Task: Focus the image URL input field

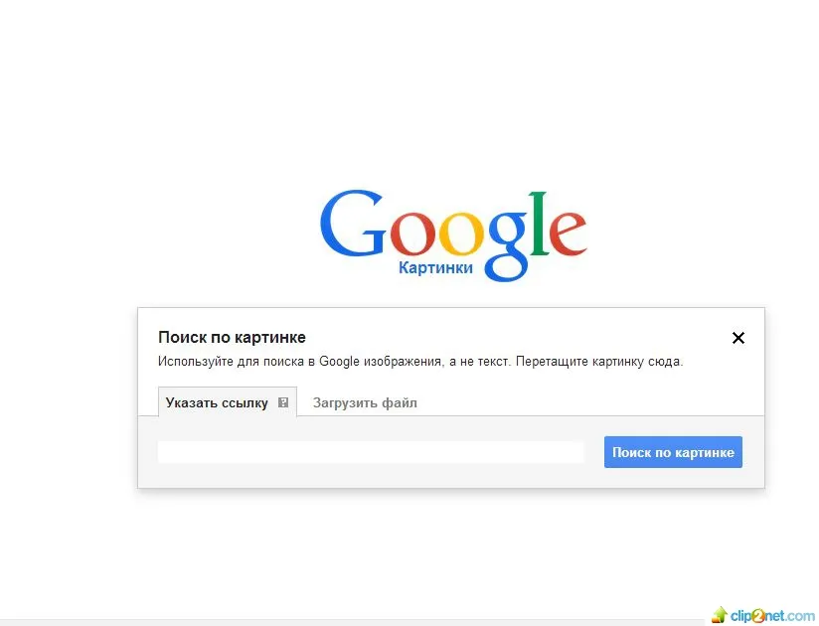Action: point(371,452)
